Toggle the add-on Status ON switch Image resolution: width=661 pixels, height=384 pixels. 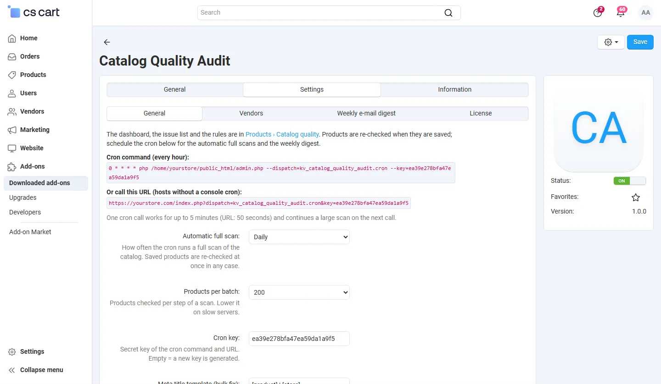point(630,181)
